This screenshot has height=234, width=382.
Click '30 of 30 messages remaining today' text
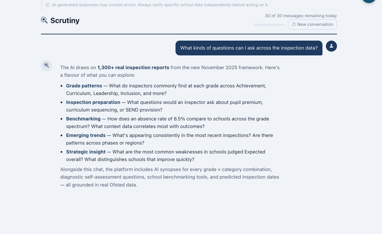301,16
